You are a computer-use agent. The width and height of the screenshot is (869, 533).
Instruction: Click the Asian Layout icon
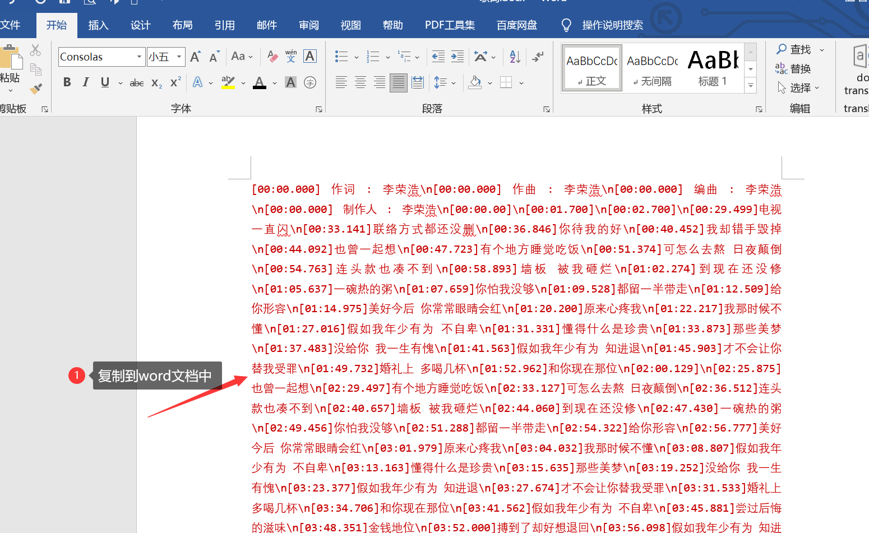[480, 57]
